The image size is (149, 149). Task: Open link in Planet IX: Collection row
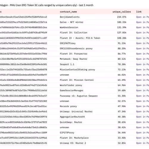(x=142, y=32)
